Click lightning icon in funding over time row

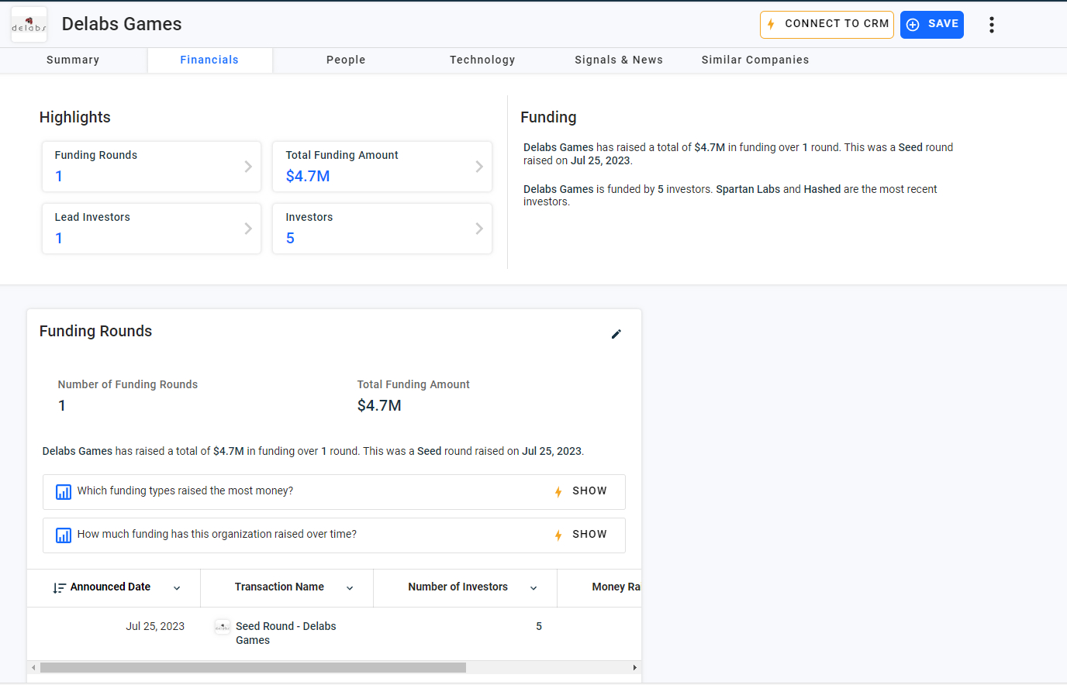pos(558,535)
